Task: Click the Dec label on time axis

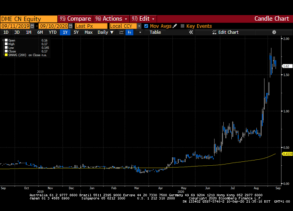Action: point(71,188)
